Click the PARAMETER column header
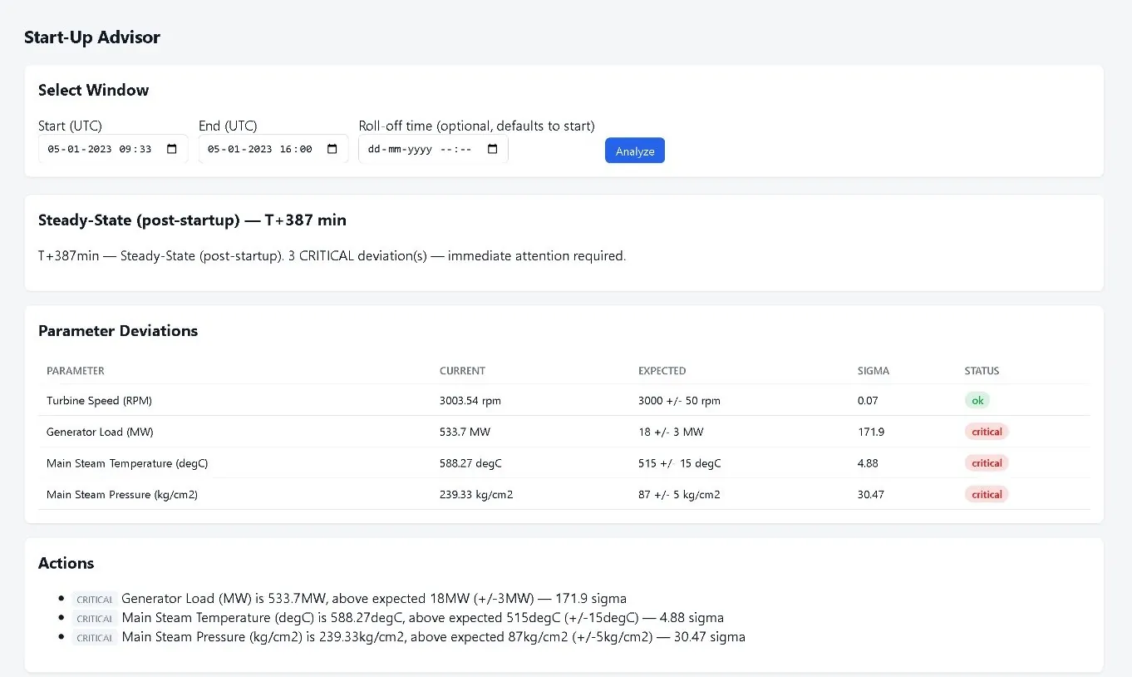The width and height of the screenshot is (1132, 677). point(76,371)
